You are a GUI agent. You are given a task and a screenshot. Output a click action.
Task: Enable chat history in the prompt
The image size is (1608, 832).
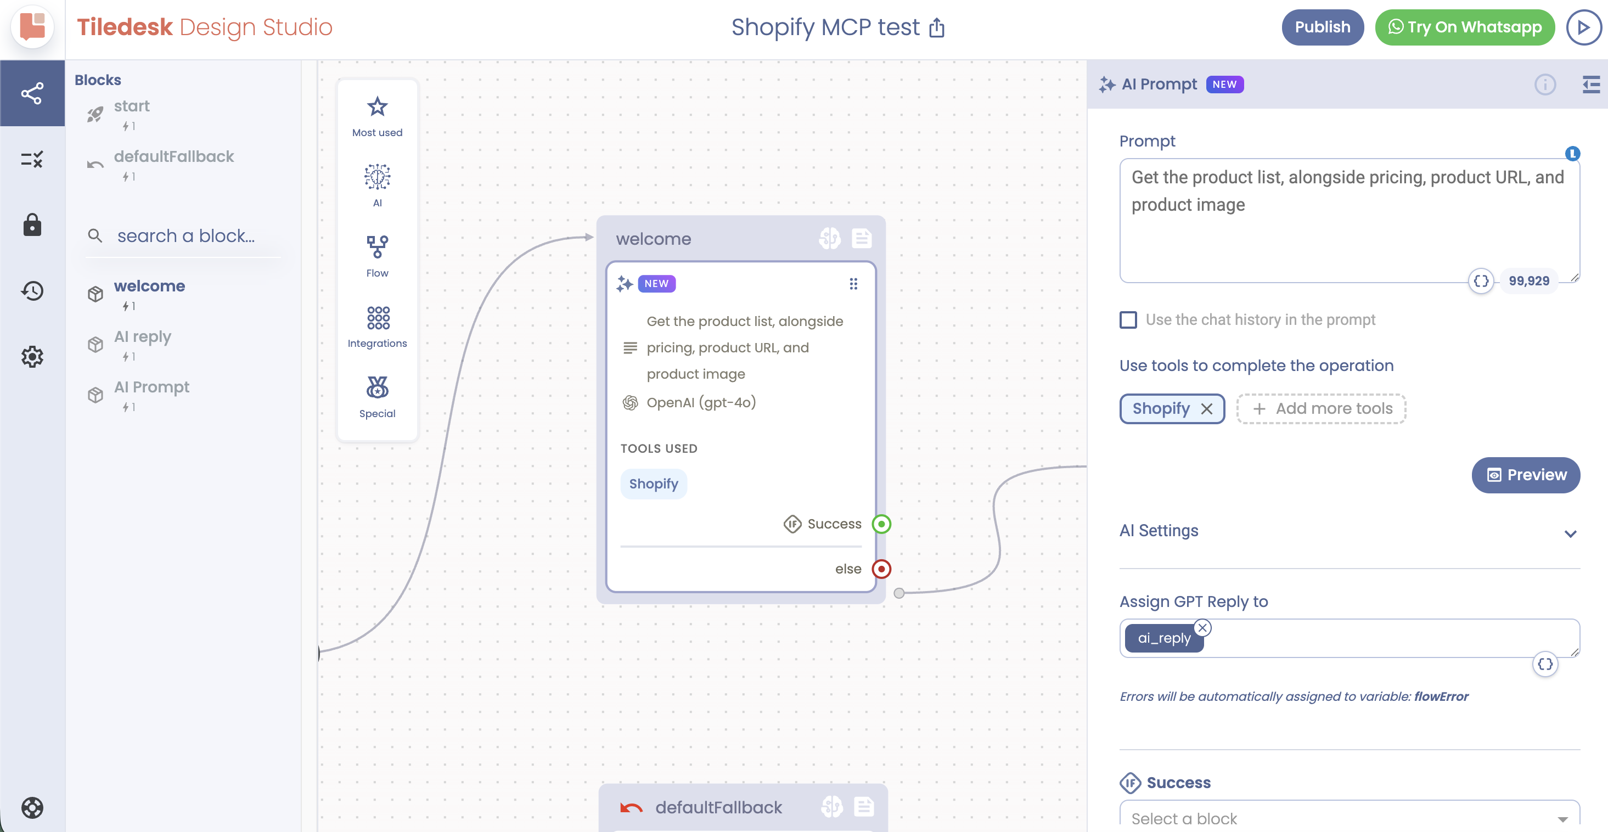point(1128,319)
